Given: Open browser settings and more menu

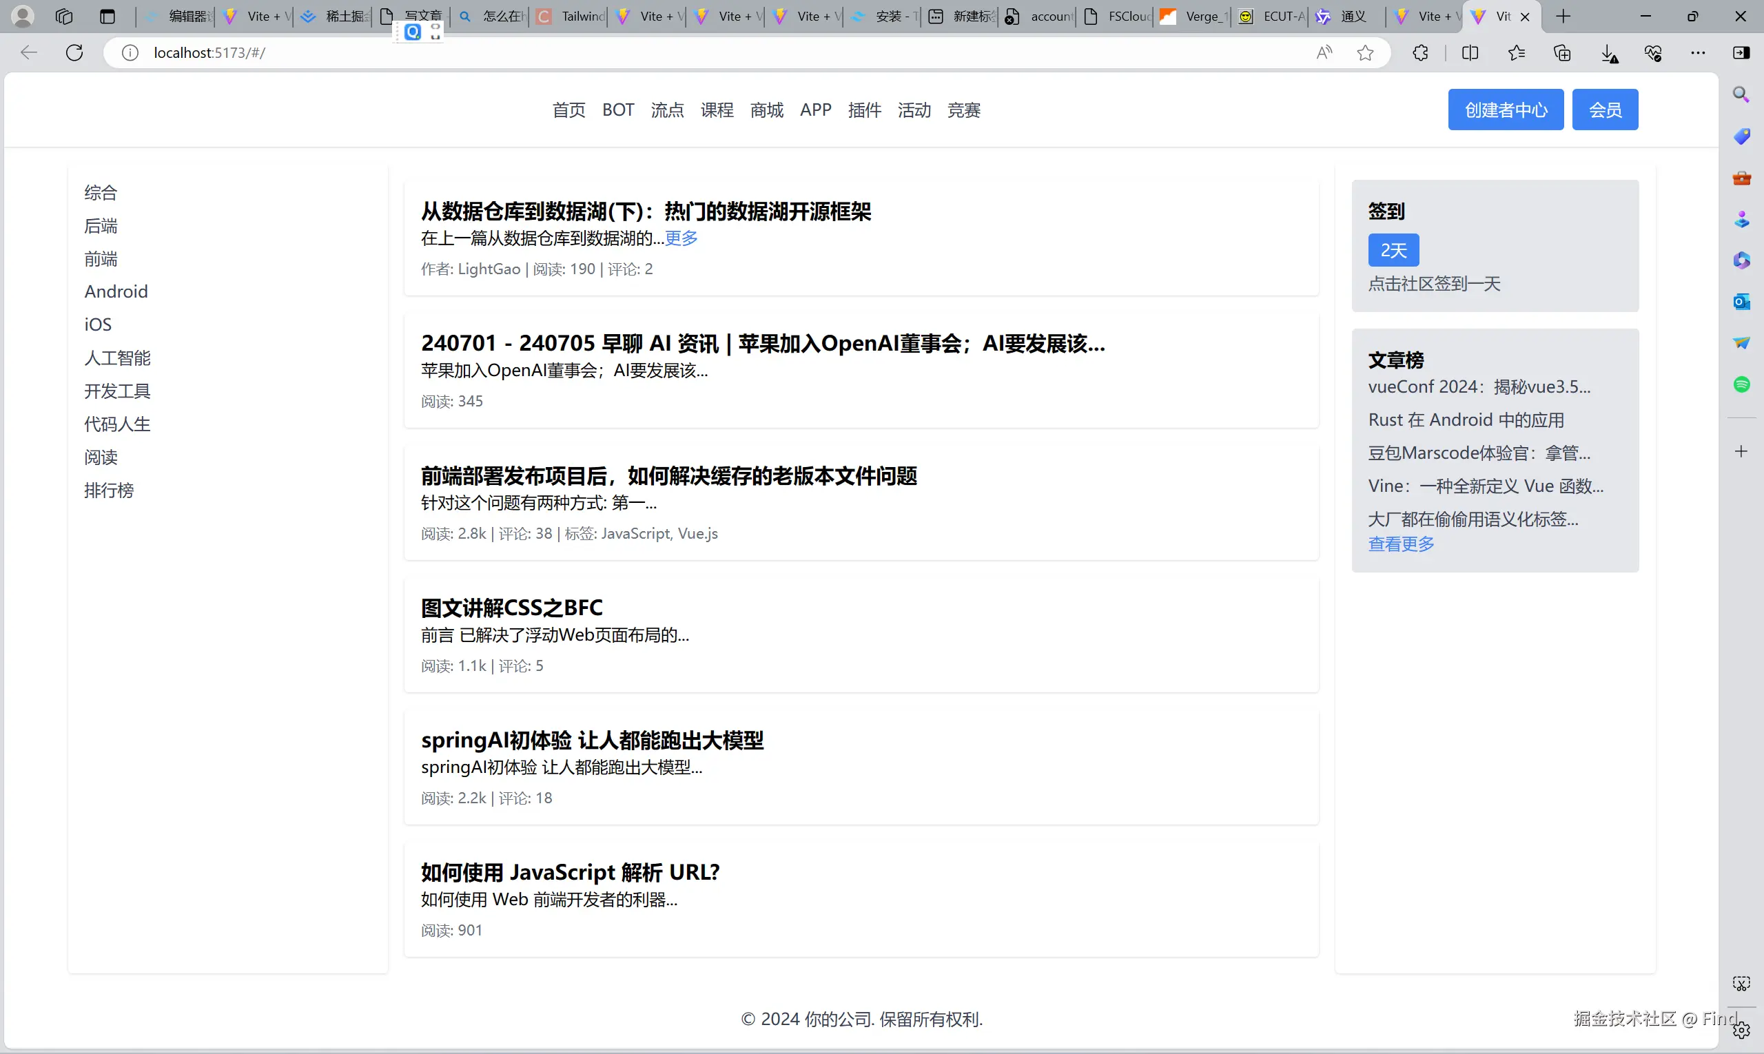Looking at the screenshot, I should (1698, 52).
